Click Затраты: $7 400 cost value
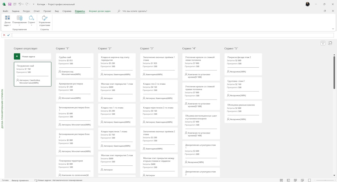The image size is (337, 182). tap(192, 122)
